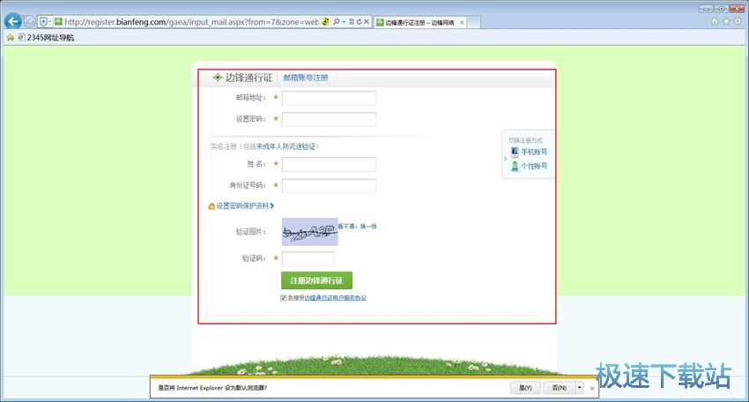Screen dimensions: 749x402
Task: Click the security shield icon in address bar
Action: (x=43, y=21)
